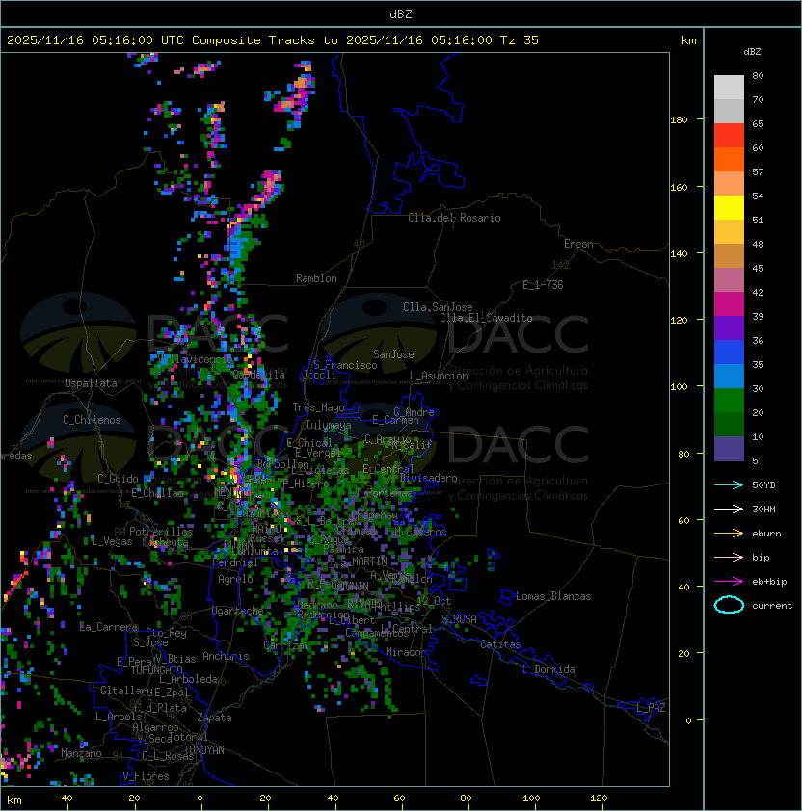This screenshot has width=802, height=811.
Task: Click the 'current' legend label
Action: point(772,606)
